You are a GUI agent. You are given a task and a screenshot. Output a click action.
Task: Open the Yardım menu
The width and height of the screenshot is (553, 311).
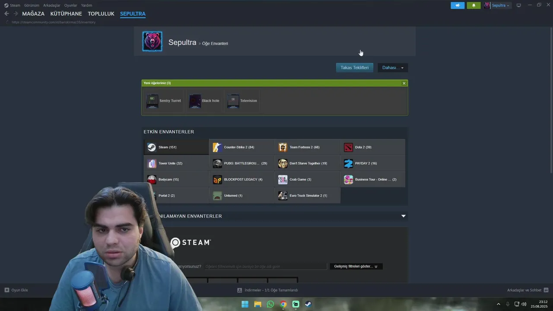pyautogui.click(x=86, y=5)
